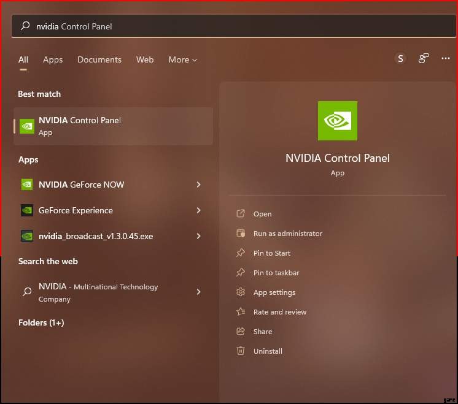Click the Share icon in the actions list
The height and width of the screenshot is (404, 458).
coord(241,331)
